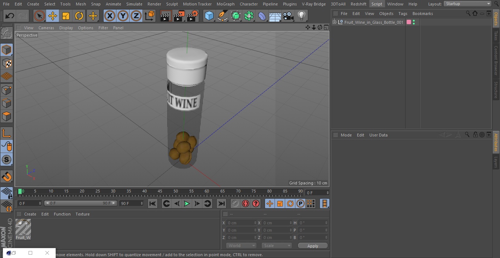Open the Simulate menu
The height and width of the screenshot is (258, 500).
pos(134,4)
